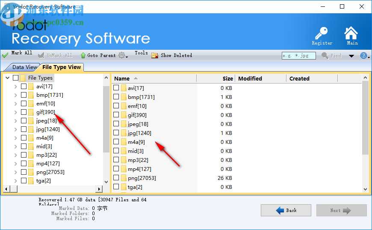
Task: Click the jpg[1240] folder icon in list
Action: 124,133
